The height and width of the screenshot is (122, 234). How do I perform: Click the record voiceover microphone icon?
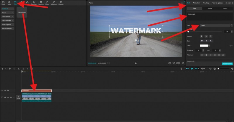pos(181,69)
